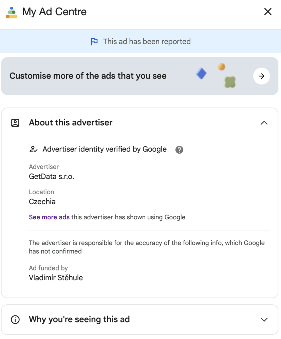The width and height of the screenshot is (281, 339).
Task: Click the advertiser profile icon
Action: coord(15,123)
